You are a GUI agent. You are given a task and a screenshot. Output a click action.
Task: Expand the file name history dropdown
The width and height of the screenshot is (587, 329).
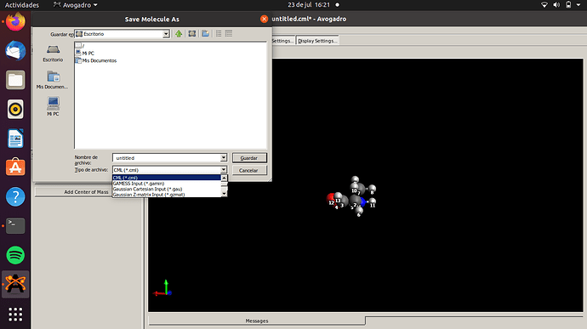[x=224, y=157]
